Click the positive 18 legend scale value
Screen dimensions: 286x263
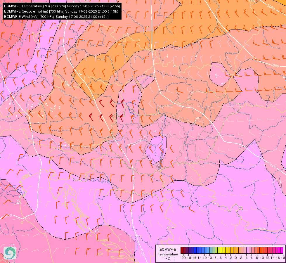[x=283, y=258]
